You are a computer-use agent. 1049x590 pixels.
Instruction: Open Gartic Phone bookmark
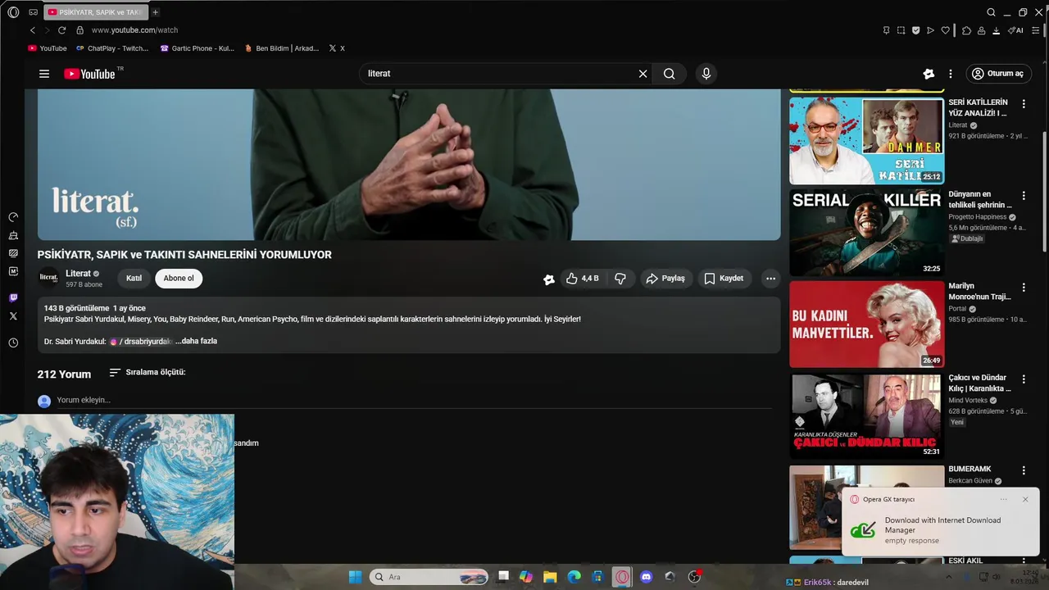coord(197,48)
